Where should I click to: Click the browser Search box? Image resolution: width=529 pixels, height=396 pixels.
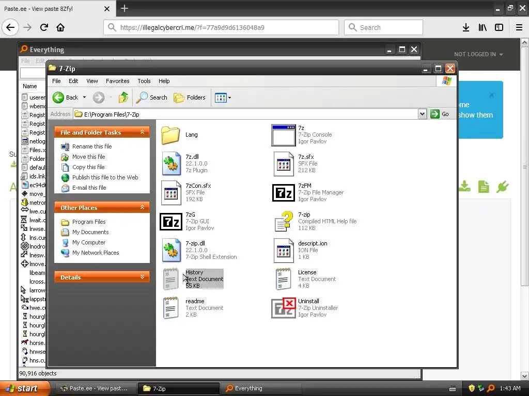[x=384, y=27]
